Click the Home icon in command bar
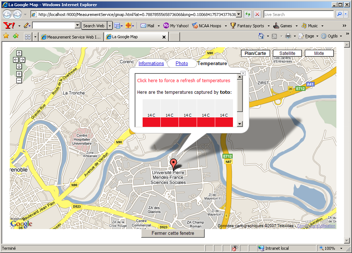The width and height of the screenshot is (352, 253). pos(261,36)
